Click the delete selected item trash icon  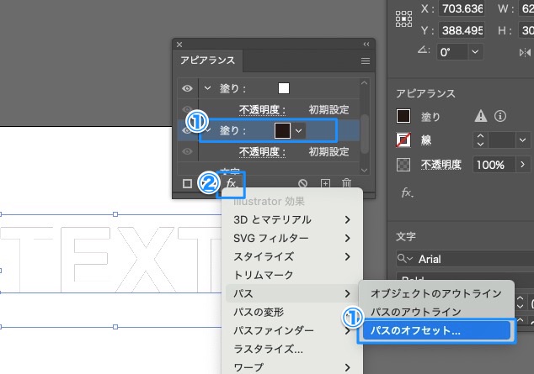point(345,183)
